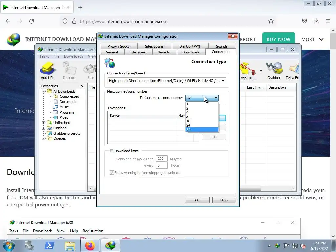Click Save to Pocket icon
Image resolution: width=336 pixels, height=252 pixels.
[304, 21]
